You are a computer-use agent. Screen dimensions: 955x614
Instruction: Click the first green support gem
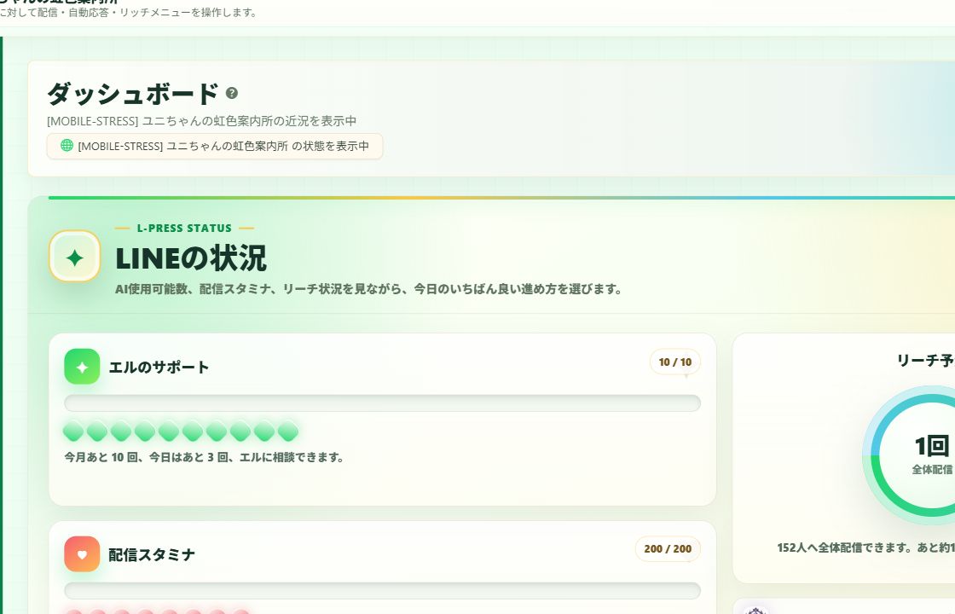pos(73,432)
